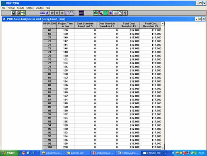Click the Windows start button
The height and width of the screenshot is (156, 207).
[x=9, y=153]
